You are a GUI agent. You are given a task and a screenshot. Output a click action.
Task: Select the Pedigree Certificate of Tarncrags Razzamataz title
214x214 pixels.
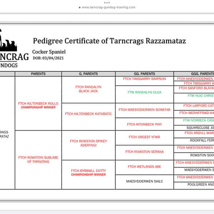point(109,41)
